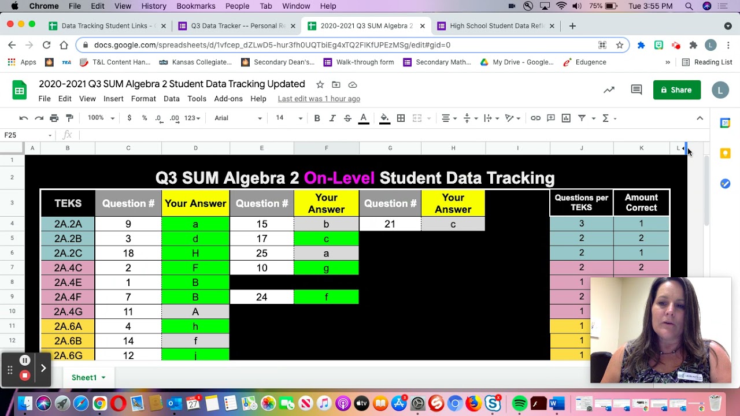
Task: Open the zoom 100% dropdown
Action: tap(101, 118)
